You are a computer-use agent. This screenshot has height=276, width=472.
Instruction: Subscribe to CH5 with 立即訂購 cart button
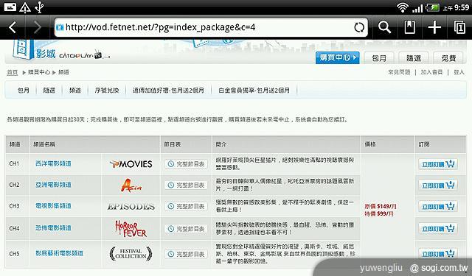438,253
